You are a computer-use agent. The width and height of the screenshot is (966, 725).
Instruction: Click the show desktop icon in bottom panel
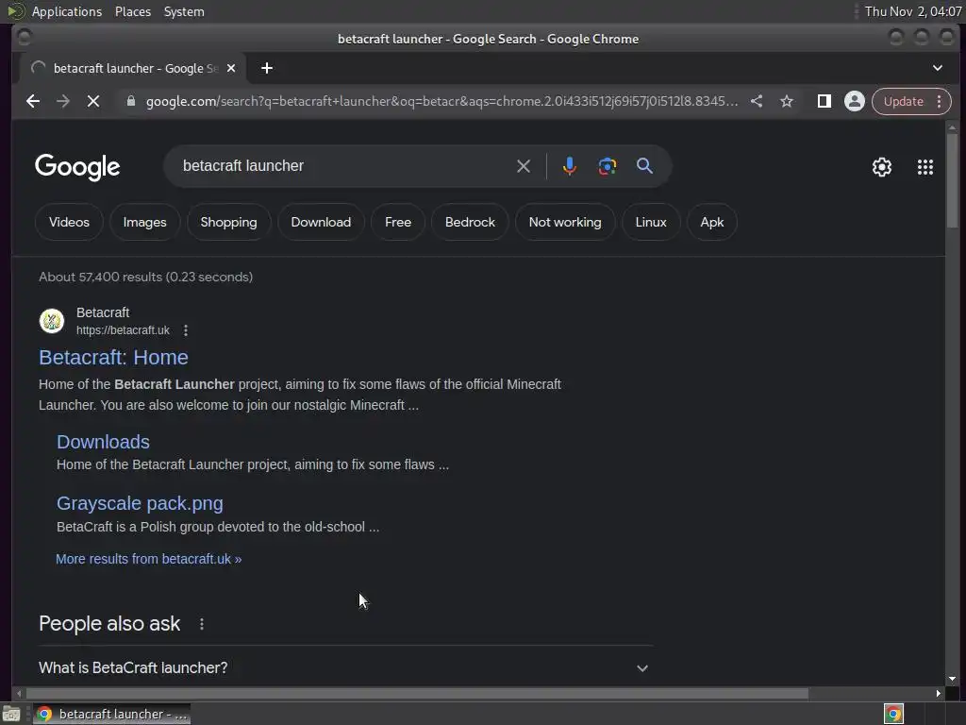11,714
